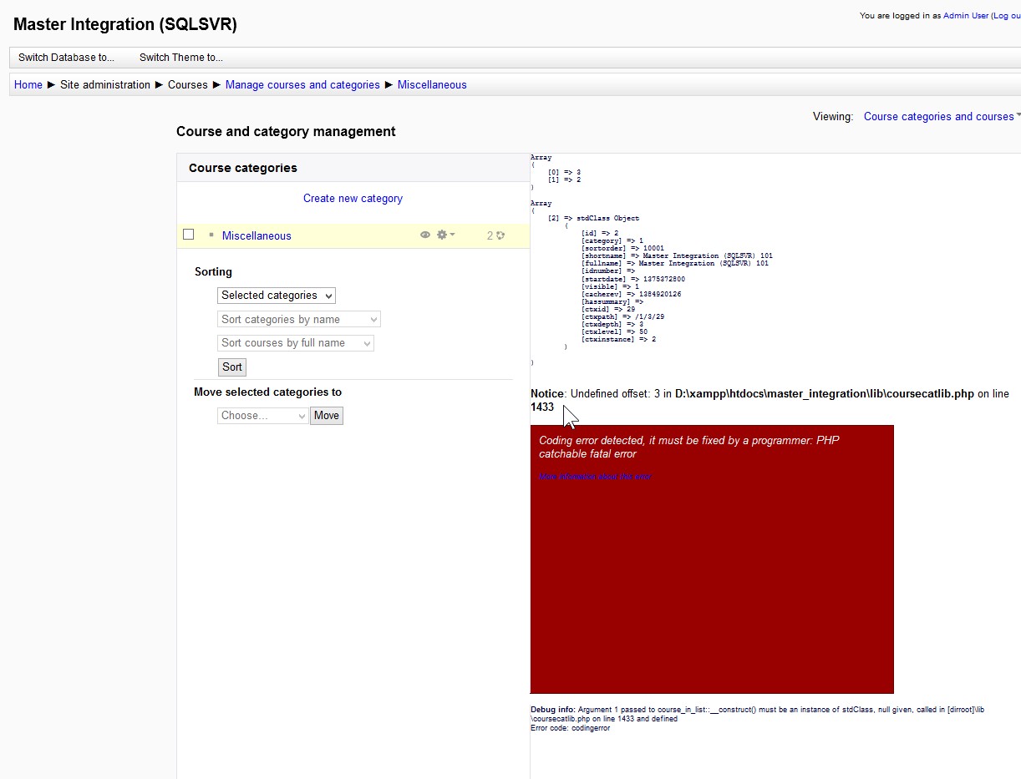The width and height of the screenshot is (1021, 779).
Task: Click Master Integration (SQLSVR) page title
Action: [x=125, y=25]
